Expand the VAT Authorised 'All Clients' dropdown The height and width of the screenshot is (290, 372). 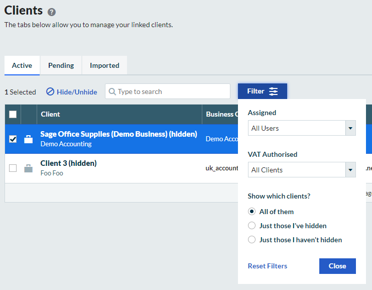tap(302, 170)
